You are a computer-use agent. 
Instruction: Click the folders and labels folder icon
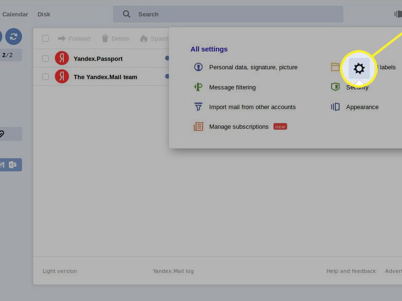pyautogui.click(x=335, y=67)
